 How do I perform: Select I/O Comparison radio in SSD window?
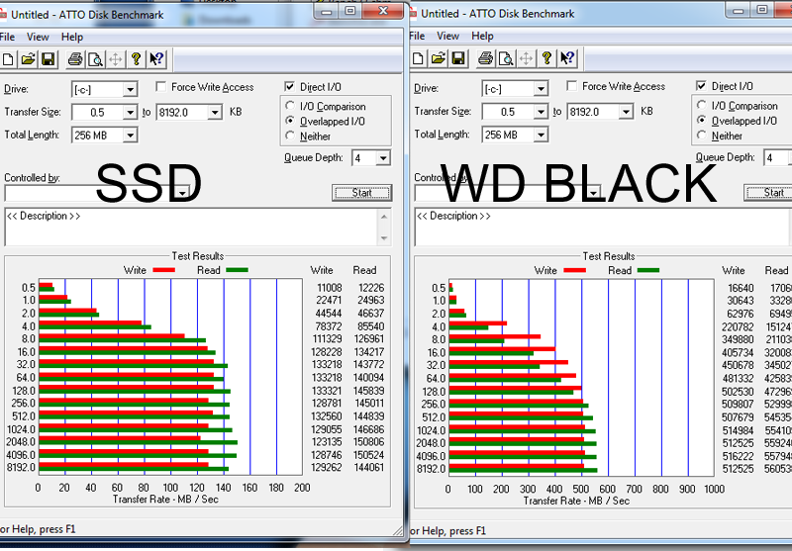coord(290,106)
